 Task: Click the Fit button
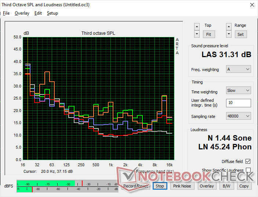(208, 34)
